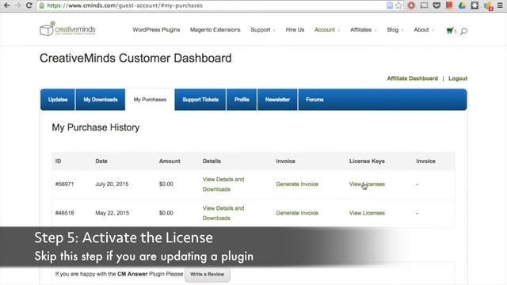Click order ID #56971

(x=64, y=184)
